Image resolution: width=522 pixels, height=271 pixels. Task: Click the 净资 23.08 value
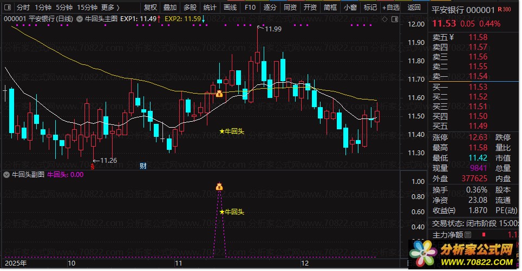click(x=478, y=200)
